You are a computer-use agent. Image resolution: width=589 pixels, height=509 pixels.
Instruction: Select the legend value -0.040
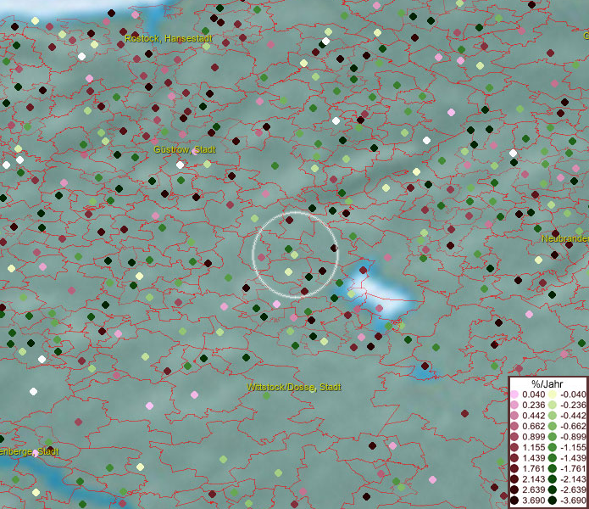coord(573,394)
